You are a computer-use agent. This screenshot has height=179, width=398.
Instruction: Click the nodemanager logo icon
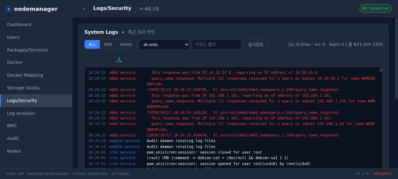[x=8, y=9]
